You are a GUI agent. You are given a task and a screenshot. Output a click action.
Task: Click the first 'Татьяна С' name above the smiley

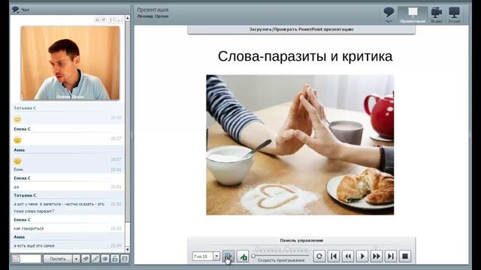click(x=25, y=108)
